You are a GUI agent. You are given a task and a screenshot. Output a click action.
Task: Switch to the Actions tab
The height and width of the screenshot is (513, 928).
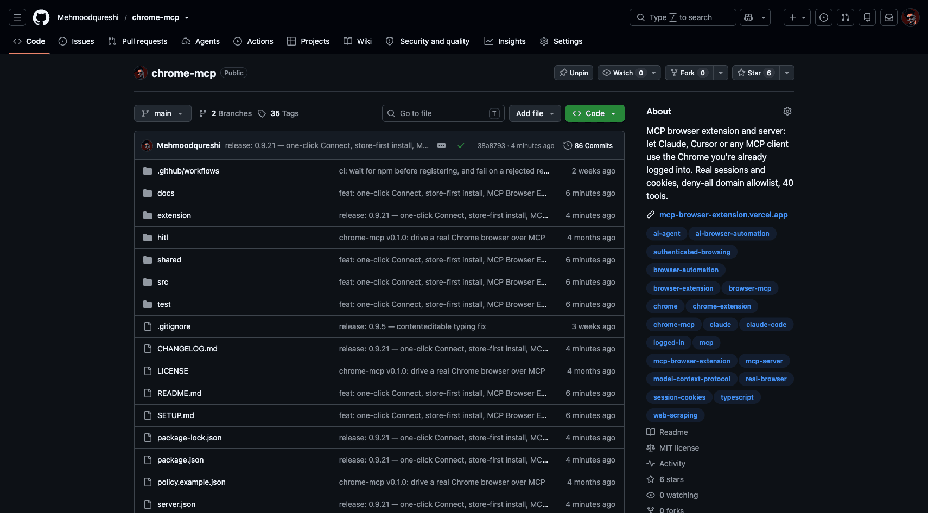tap(253, 41)
